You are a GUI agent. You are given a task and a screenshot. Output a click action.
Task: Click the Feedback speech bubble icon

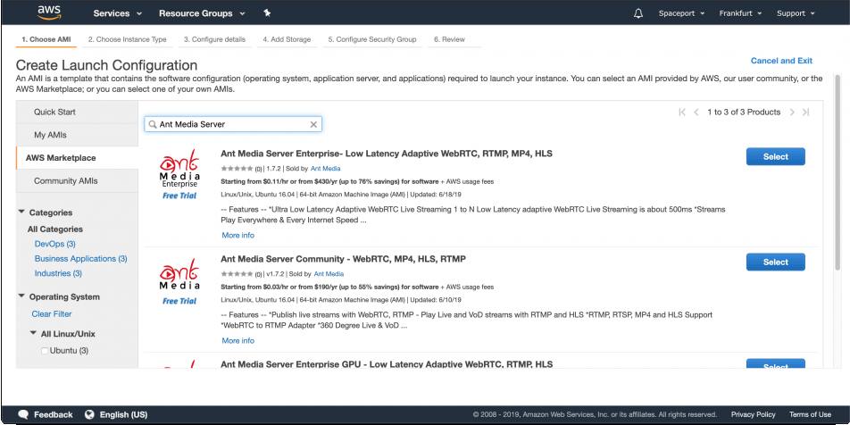23,414
